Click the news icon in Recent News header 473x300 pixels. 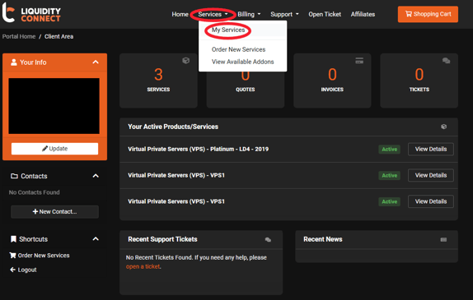point(443,239)
